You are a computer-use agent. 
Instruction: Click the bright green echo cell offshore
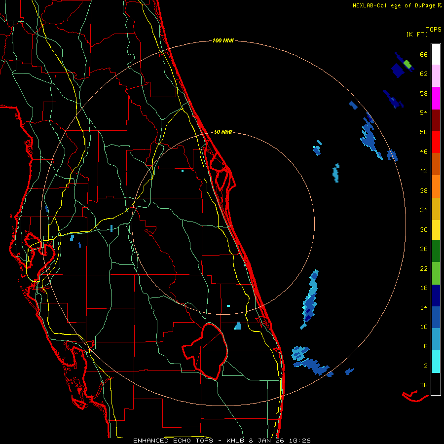tap(407, 64)
